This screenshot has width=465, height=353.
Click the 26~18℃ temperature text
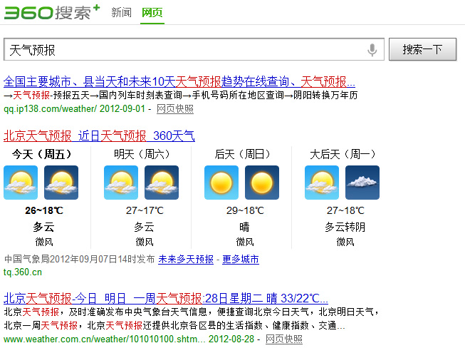click(x=44, y=210)
